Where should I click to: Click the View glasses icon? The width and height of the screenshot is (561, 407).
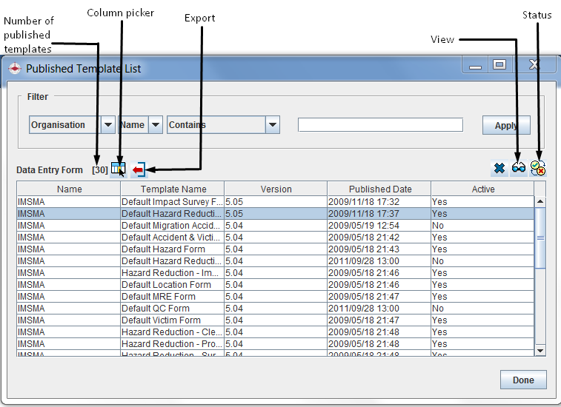point(519,169)
